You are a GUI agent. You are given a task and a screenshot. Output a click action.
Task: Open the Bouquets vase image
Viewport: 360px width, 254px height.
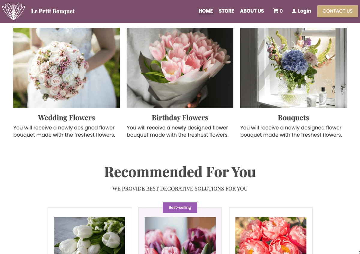293,68
